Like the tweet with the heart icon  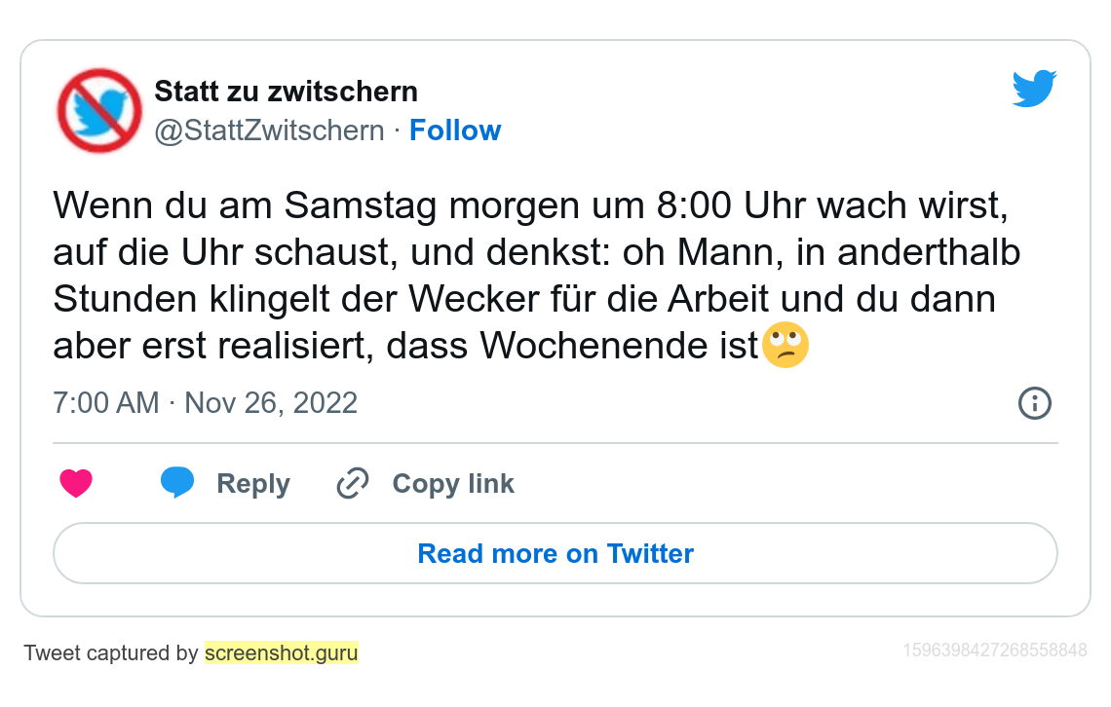pos(76,483)
